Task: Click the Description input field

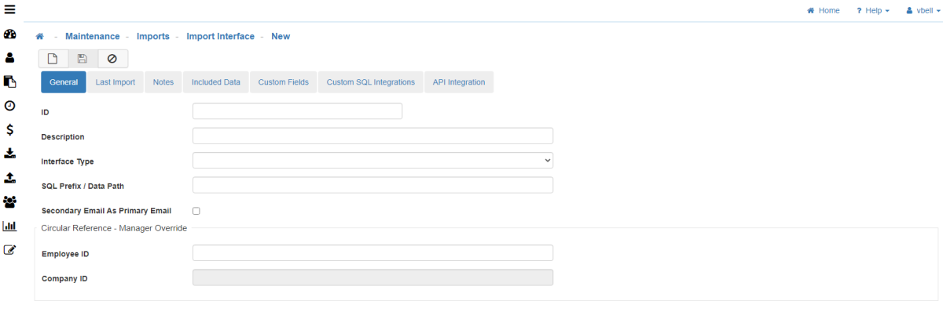Action: click(372, 136)
